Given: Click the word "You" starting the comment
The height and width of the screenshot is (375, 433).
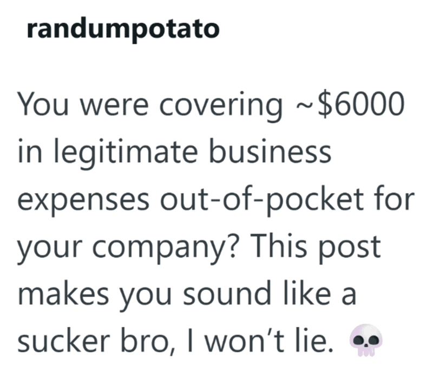Looking at the screenshot, I should tap(43, 104).
